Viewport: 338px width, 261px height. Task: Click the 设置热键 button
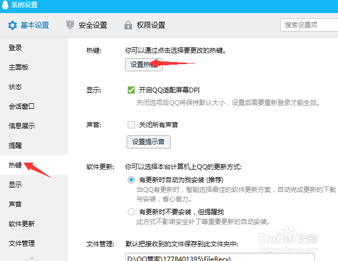click(x=143, y=65)
